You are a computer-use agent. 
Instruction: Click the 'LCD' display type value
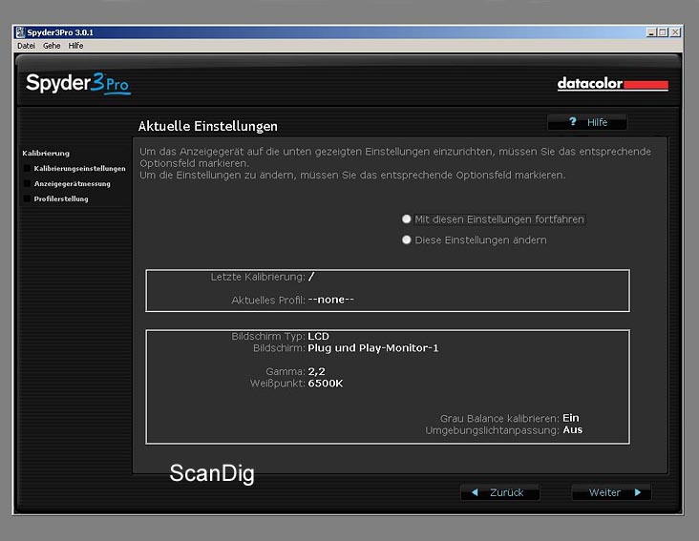tap(318, 336)
